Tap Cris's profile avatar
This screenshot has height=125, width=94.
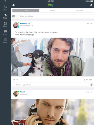click(x=16, y=94)
